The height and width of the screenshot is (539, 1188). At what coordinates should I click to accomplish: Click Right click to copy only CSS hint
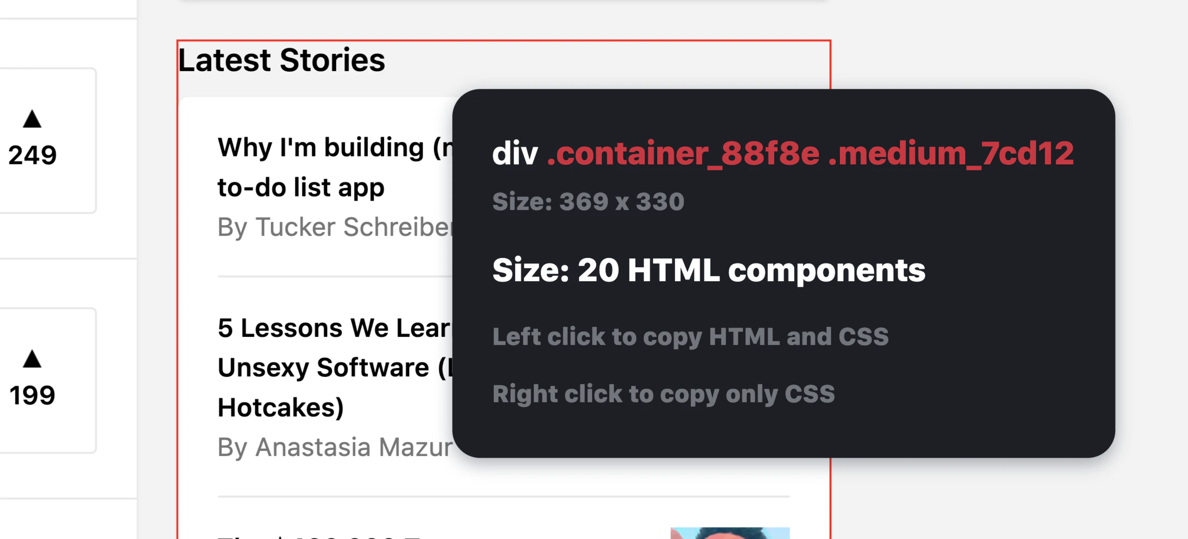click(x=663, y=394)
